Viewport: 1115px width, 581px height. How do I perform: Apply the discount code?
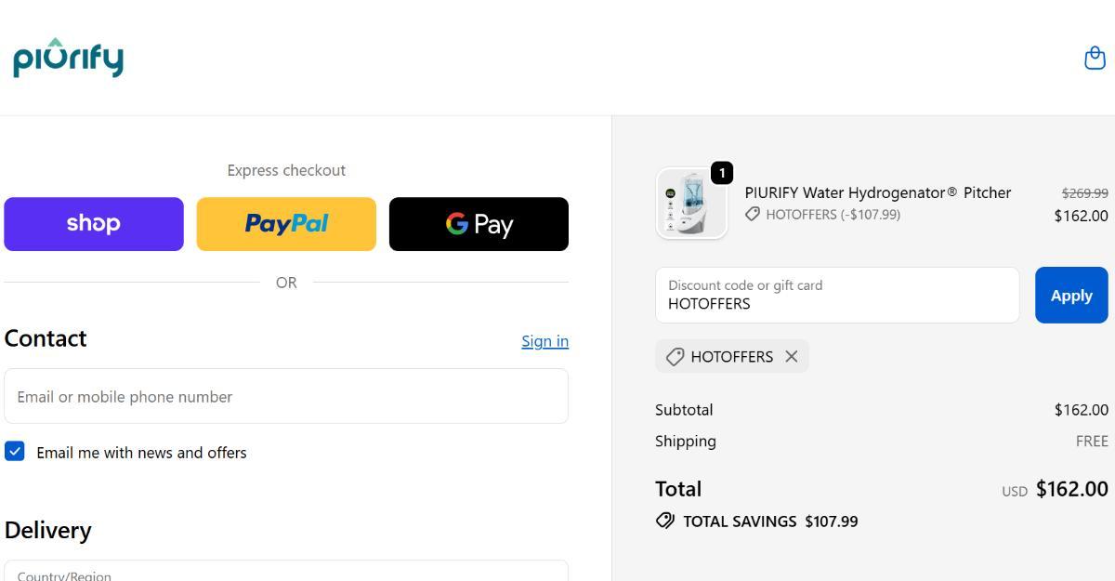[x=1071, y=296]
